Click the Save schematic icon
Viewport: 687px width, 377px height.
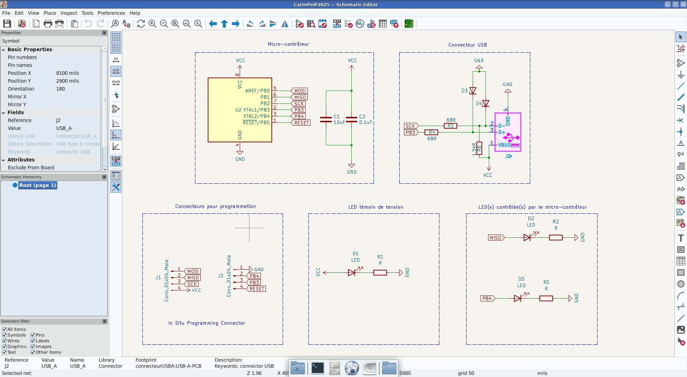pyautogui.click(x=7, y=24)
